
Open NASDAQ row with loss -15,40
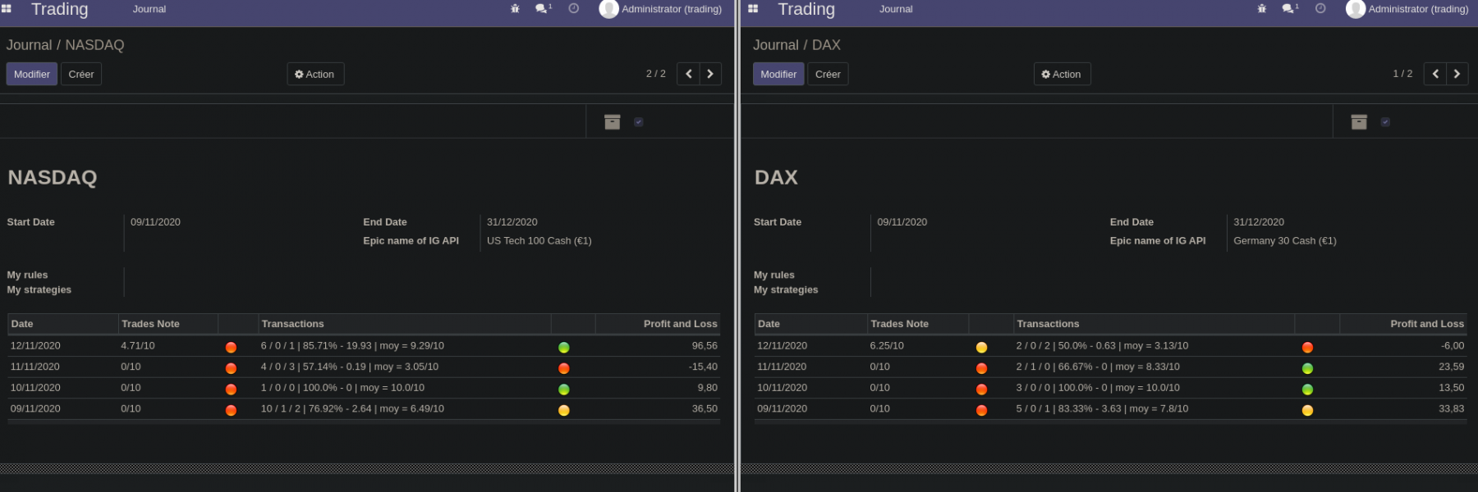(364, 367)
